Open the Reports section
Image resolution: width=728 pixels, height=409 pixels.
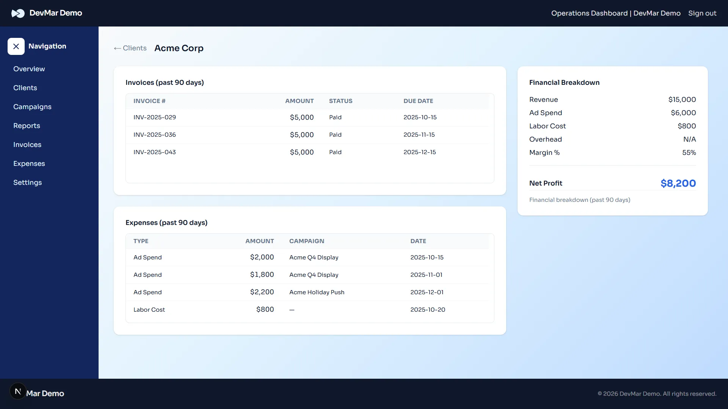coord(27,126)
